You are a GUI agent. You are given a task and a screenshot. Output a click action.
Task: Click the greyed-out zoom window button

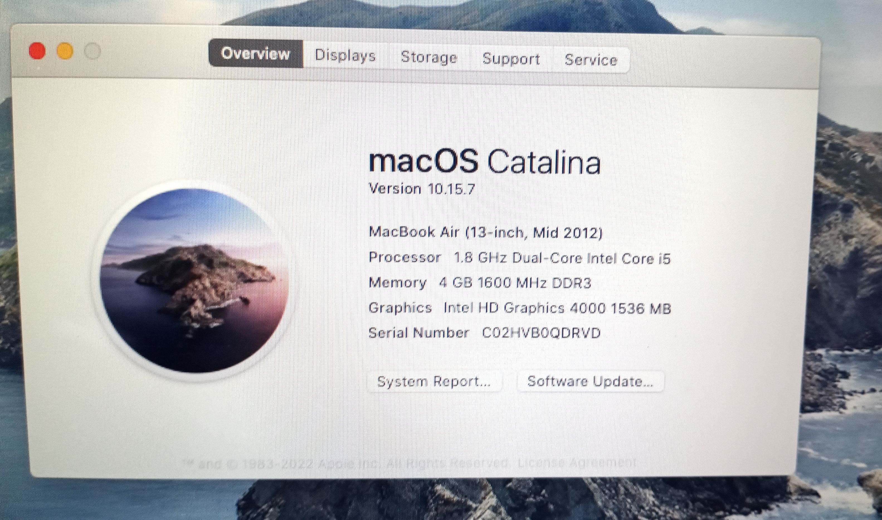click(92, 51)
